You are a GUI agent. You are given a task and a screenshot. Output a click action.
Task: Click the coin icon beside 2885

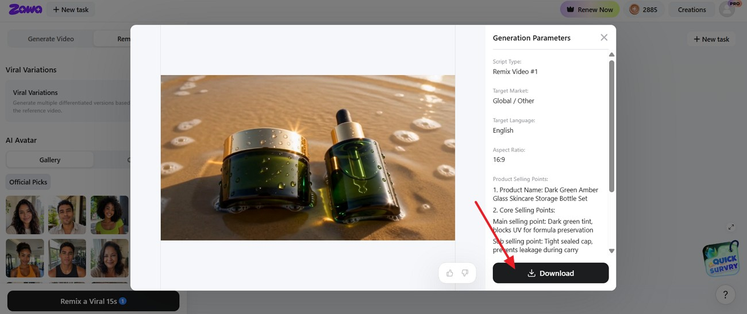(634, 9)
